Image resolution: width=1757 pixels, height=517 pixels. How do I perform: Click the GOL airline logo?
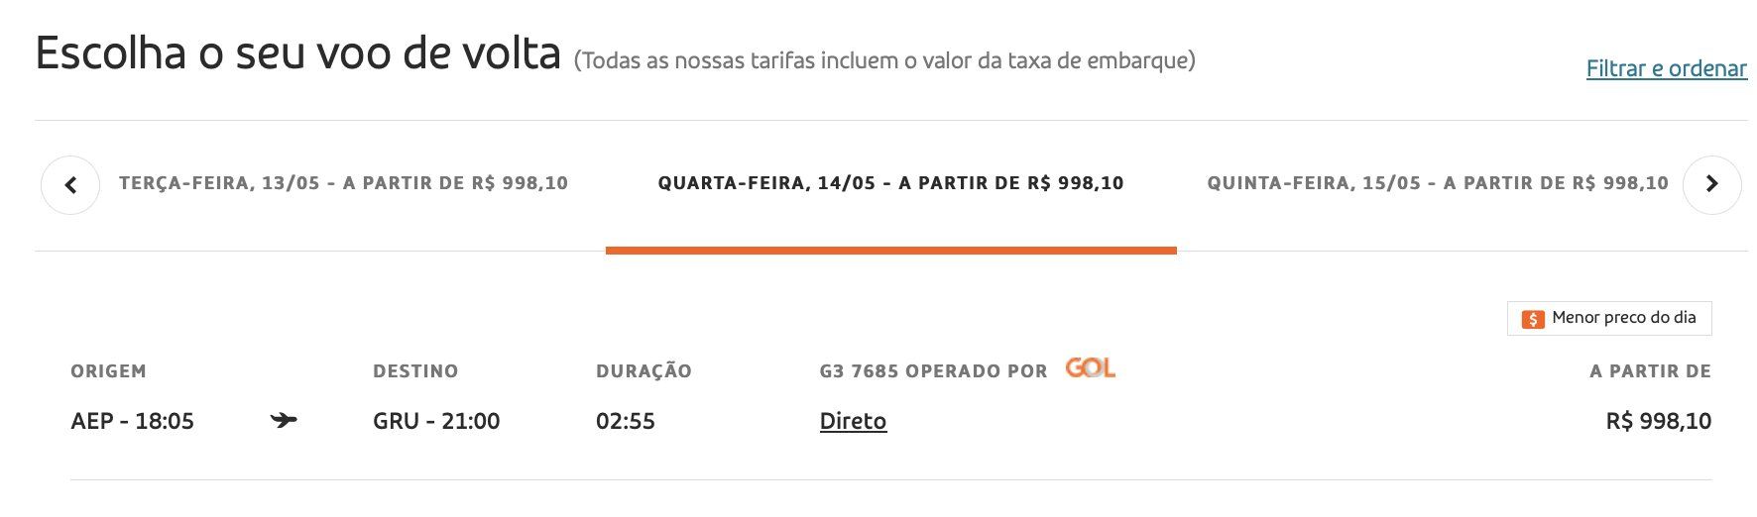click(x=1091, y=368)
